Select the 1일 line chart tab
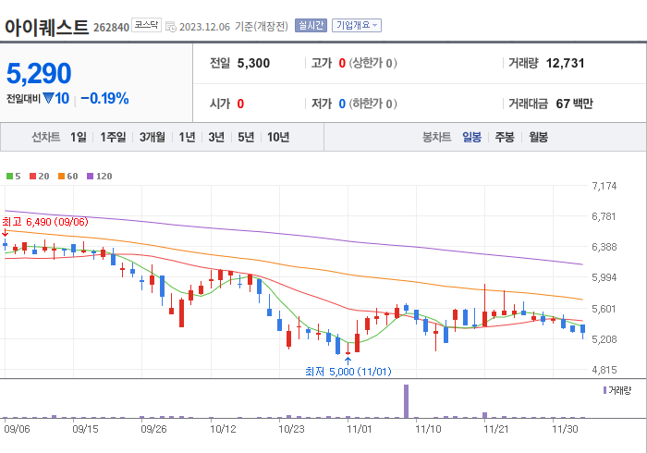Viewport: 647px width, 453px height. click(x=79, y=137)
